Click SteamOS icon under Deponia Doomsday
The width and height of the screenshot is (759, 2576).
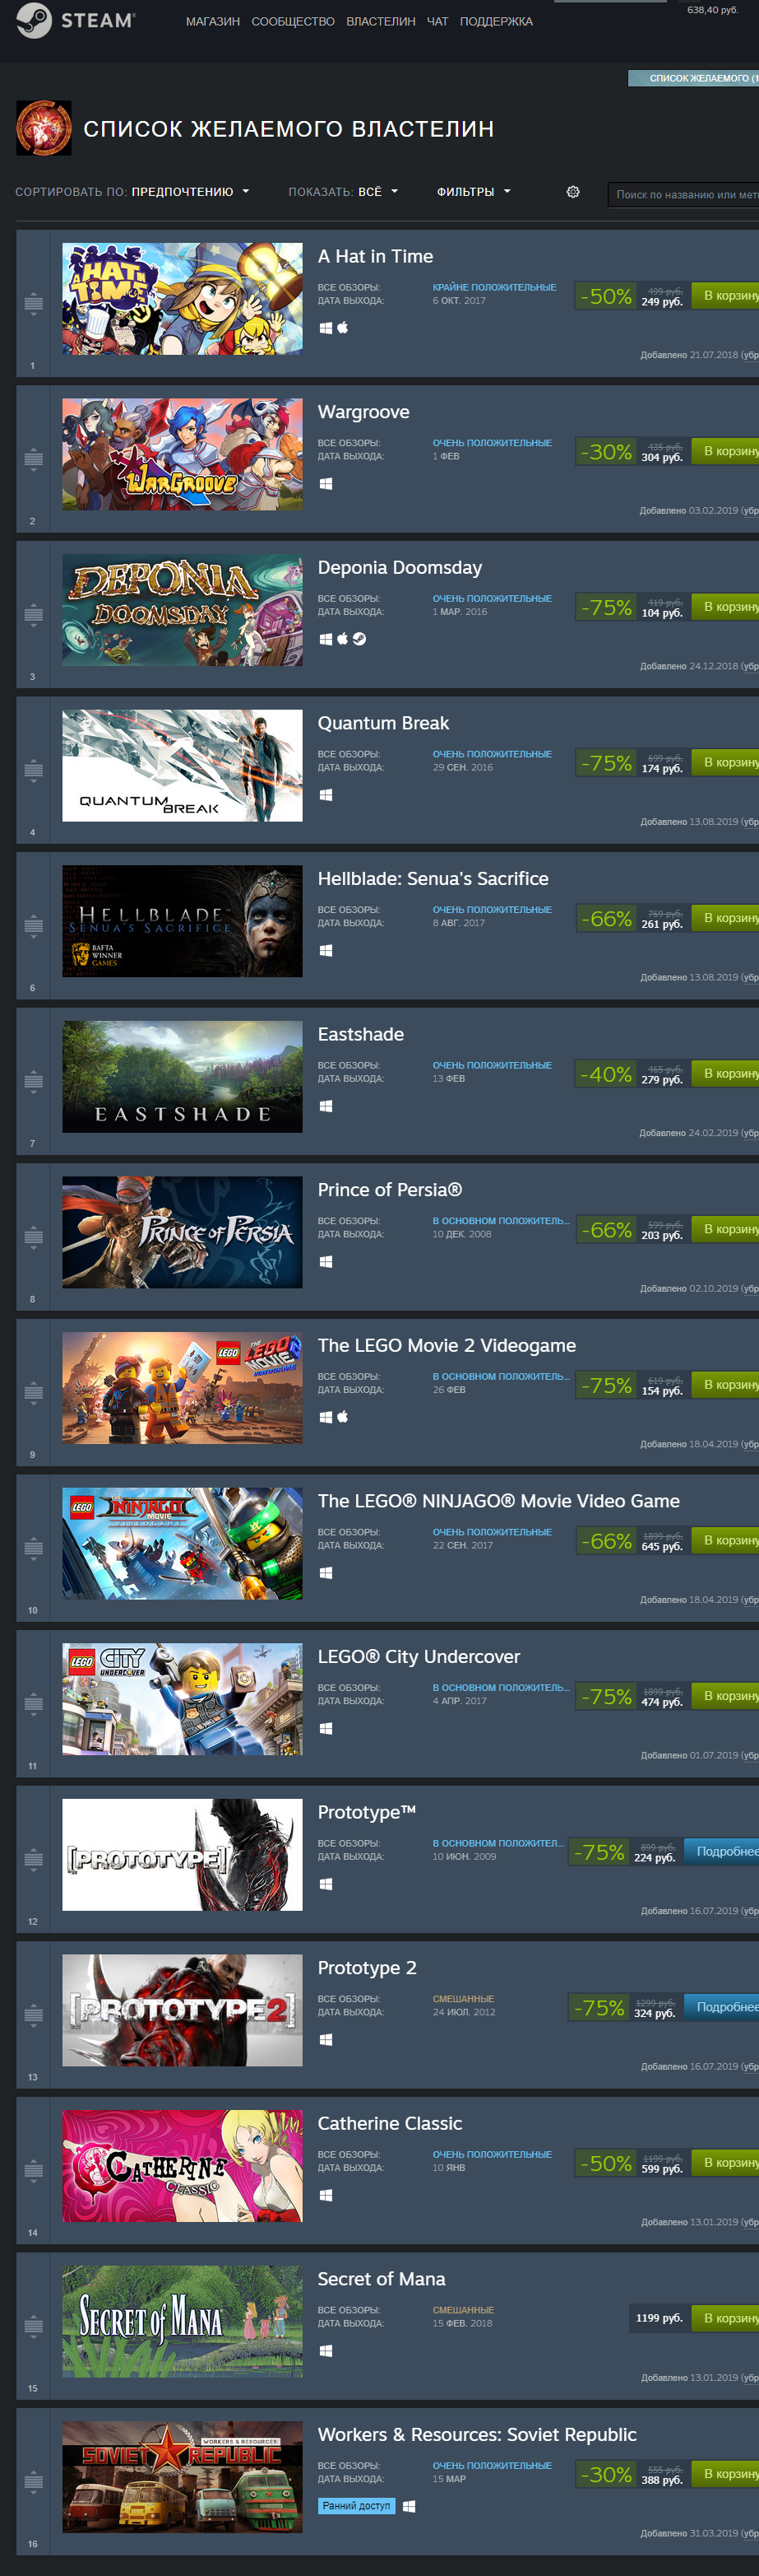click(359, 639)
